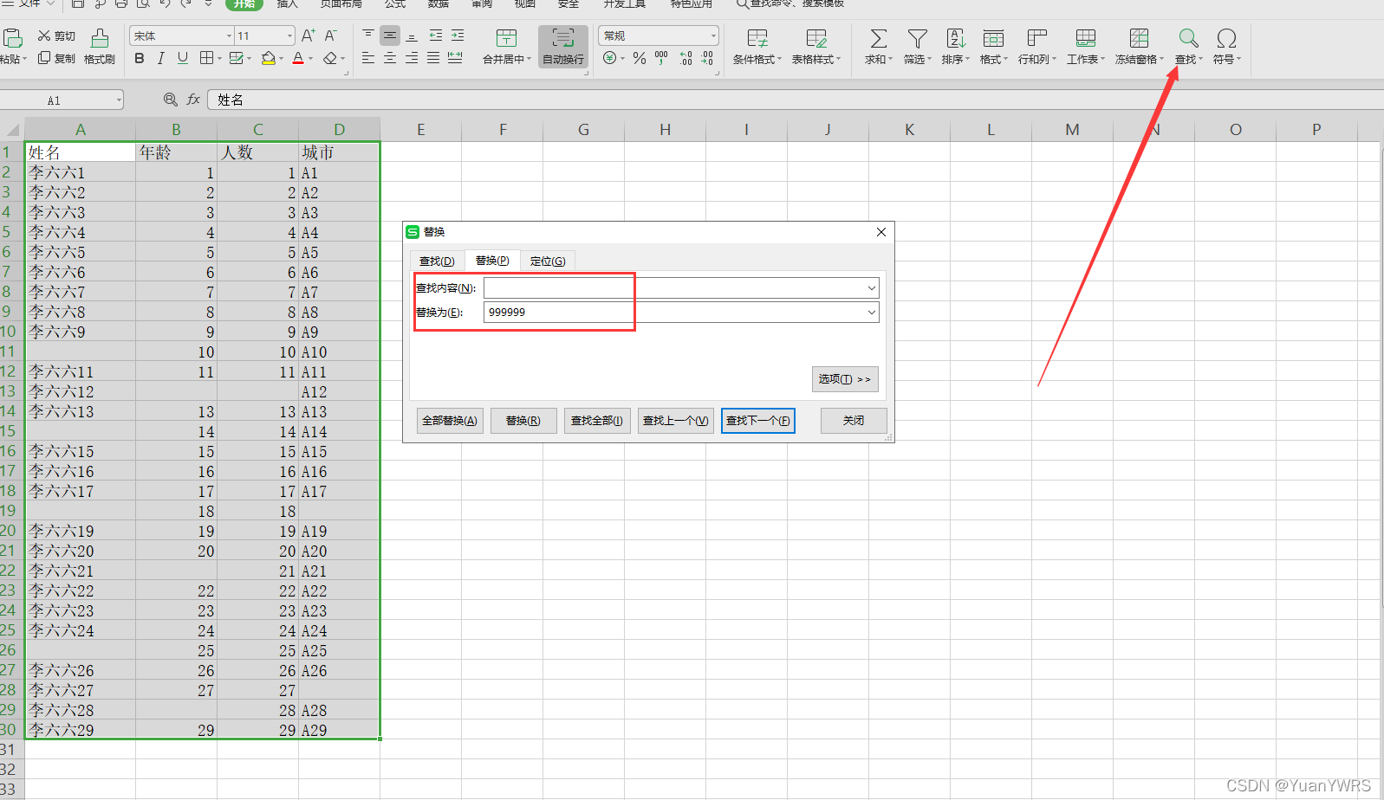1384x800 pixels.
Task: Click the Merge and Center (合并居中) icon
Action: (x=506, y=38)
